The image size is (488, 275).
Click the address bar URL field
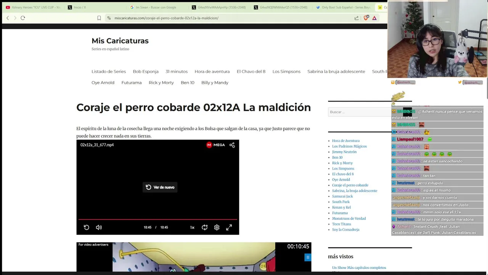coord(229,18)
